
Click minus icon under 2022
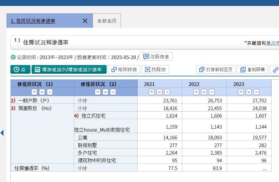point(212,92)
